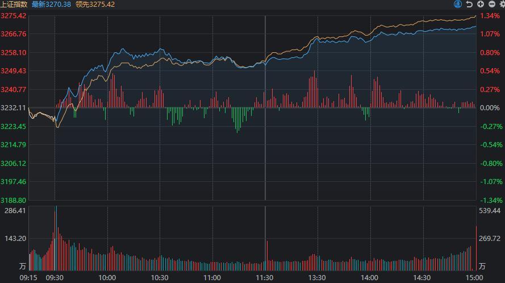This screenshot has width=505, height=283.
Task: Zoom in with the plus icon
Action: pos(481,4)
